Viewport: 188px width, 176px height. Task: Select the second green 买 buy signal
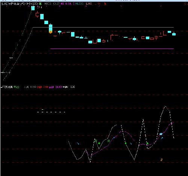click(109, 141)
